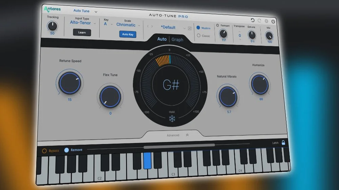Click the Transpose value 0

(x=240, y=35)
